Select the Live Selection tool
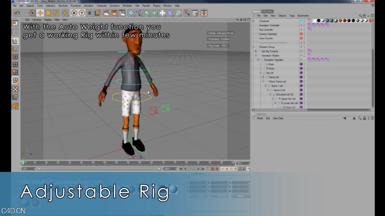This screenshot has width=385, height=216. click(x=33, y=13)
